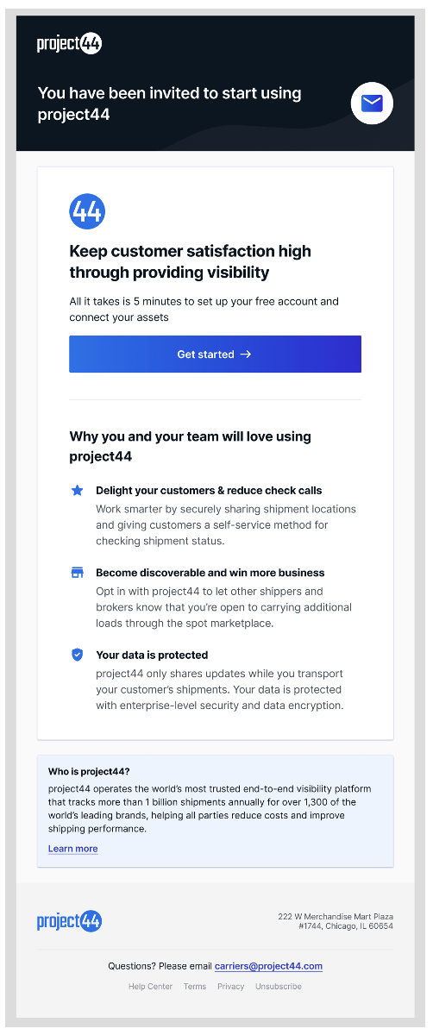The height and width of the screenshot is (1035, 433).
Task: Click Unsubscribe in the footer
Action: click(x=279, y=986)
